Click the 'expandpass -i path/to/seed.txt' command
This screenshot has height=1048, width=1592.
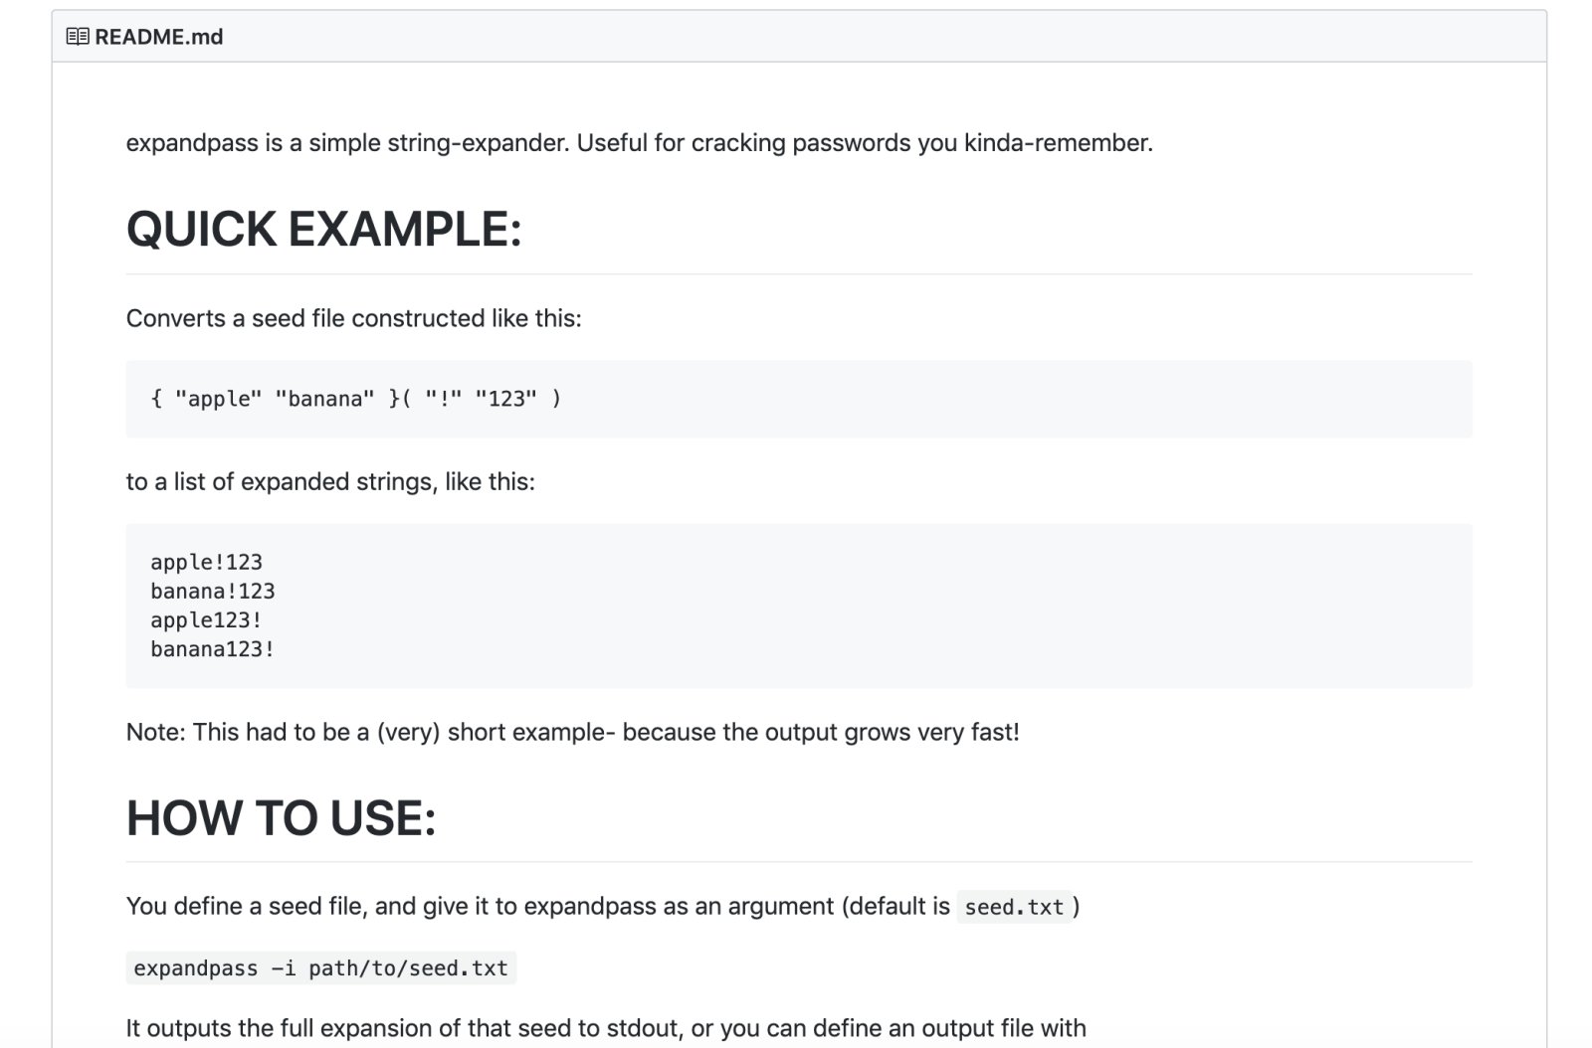[x=320, y=968]
